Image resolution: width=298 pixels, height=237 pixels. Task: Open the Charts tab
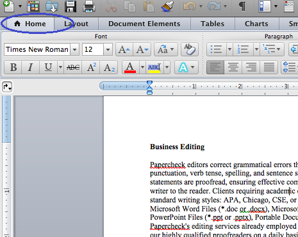point(256,24)
